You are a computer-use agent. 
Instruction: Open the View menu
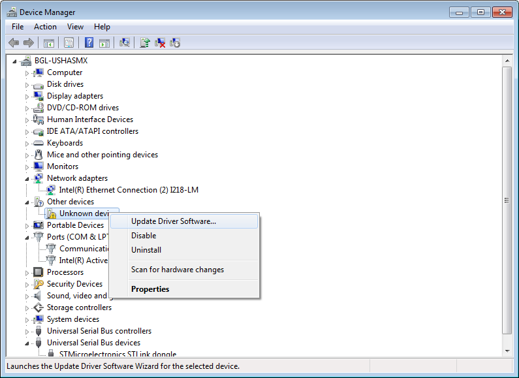(x=75, y=27)
